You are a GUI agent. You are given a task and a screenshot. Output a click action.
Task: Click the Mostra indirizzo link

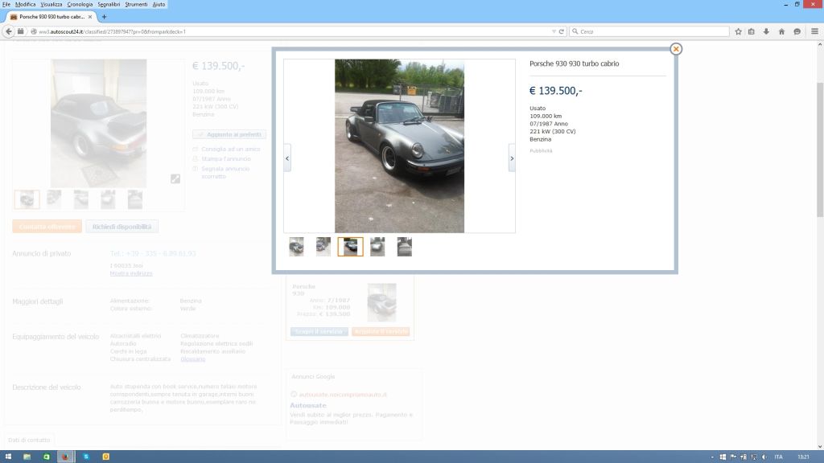[131, 273]
